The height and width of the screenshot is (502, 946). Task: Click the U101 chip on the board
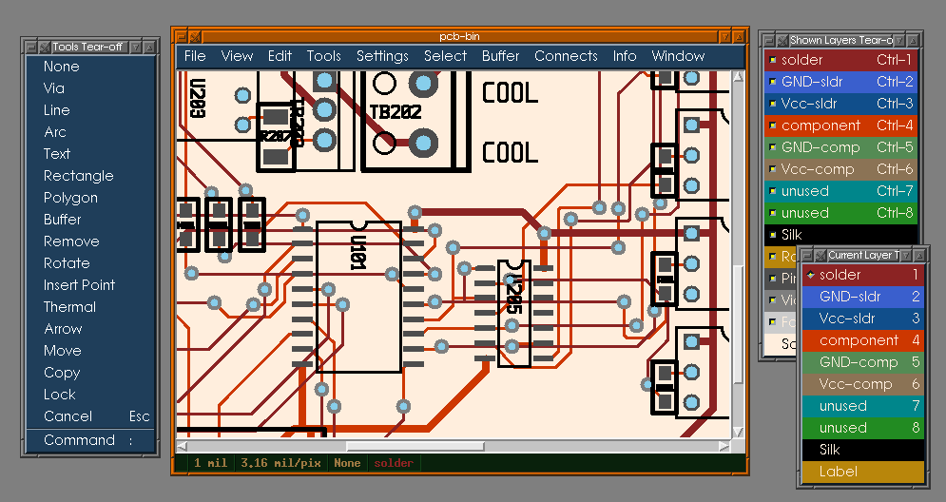tap(359, 297)
